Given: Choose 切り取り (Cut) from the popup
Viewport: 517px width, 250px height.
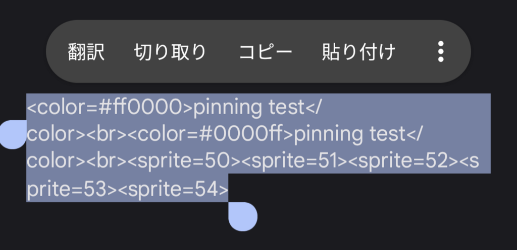Looking at the screenshot, I should 170,52.
